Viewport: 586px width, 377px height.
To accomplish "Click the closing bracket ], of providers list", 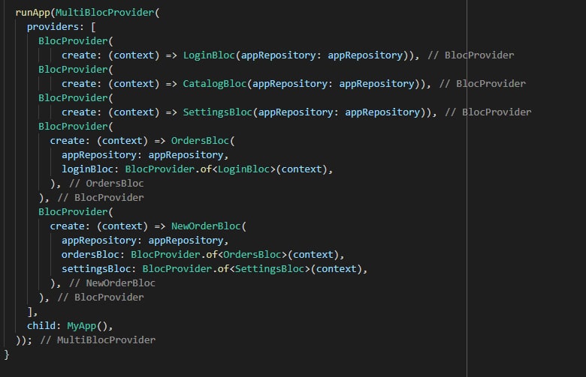I will pos(32,312).
